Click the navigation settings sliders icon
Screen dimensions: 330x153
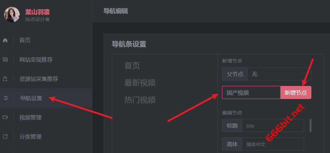[6, 98]
